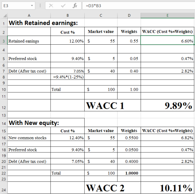
Task: Select column D header
Action: [x=129, y=16]
